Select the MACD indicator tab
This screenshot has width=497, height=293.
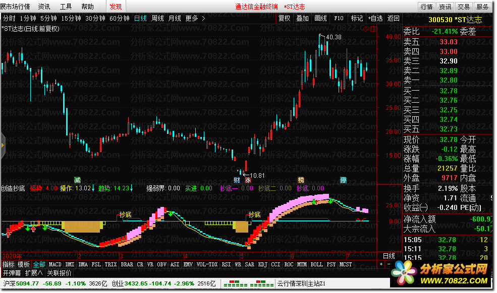(x=55, y=264)
